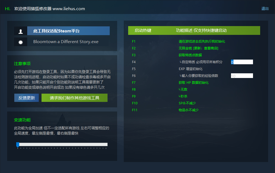The image size is (275, 173).
Task: Click the 获取 HP 数据初始化 function
Action: coord(193,82)
